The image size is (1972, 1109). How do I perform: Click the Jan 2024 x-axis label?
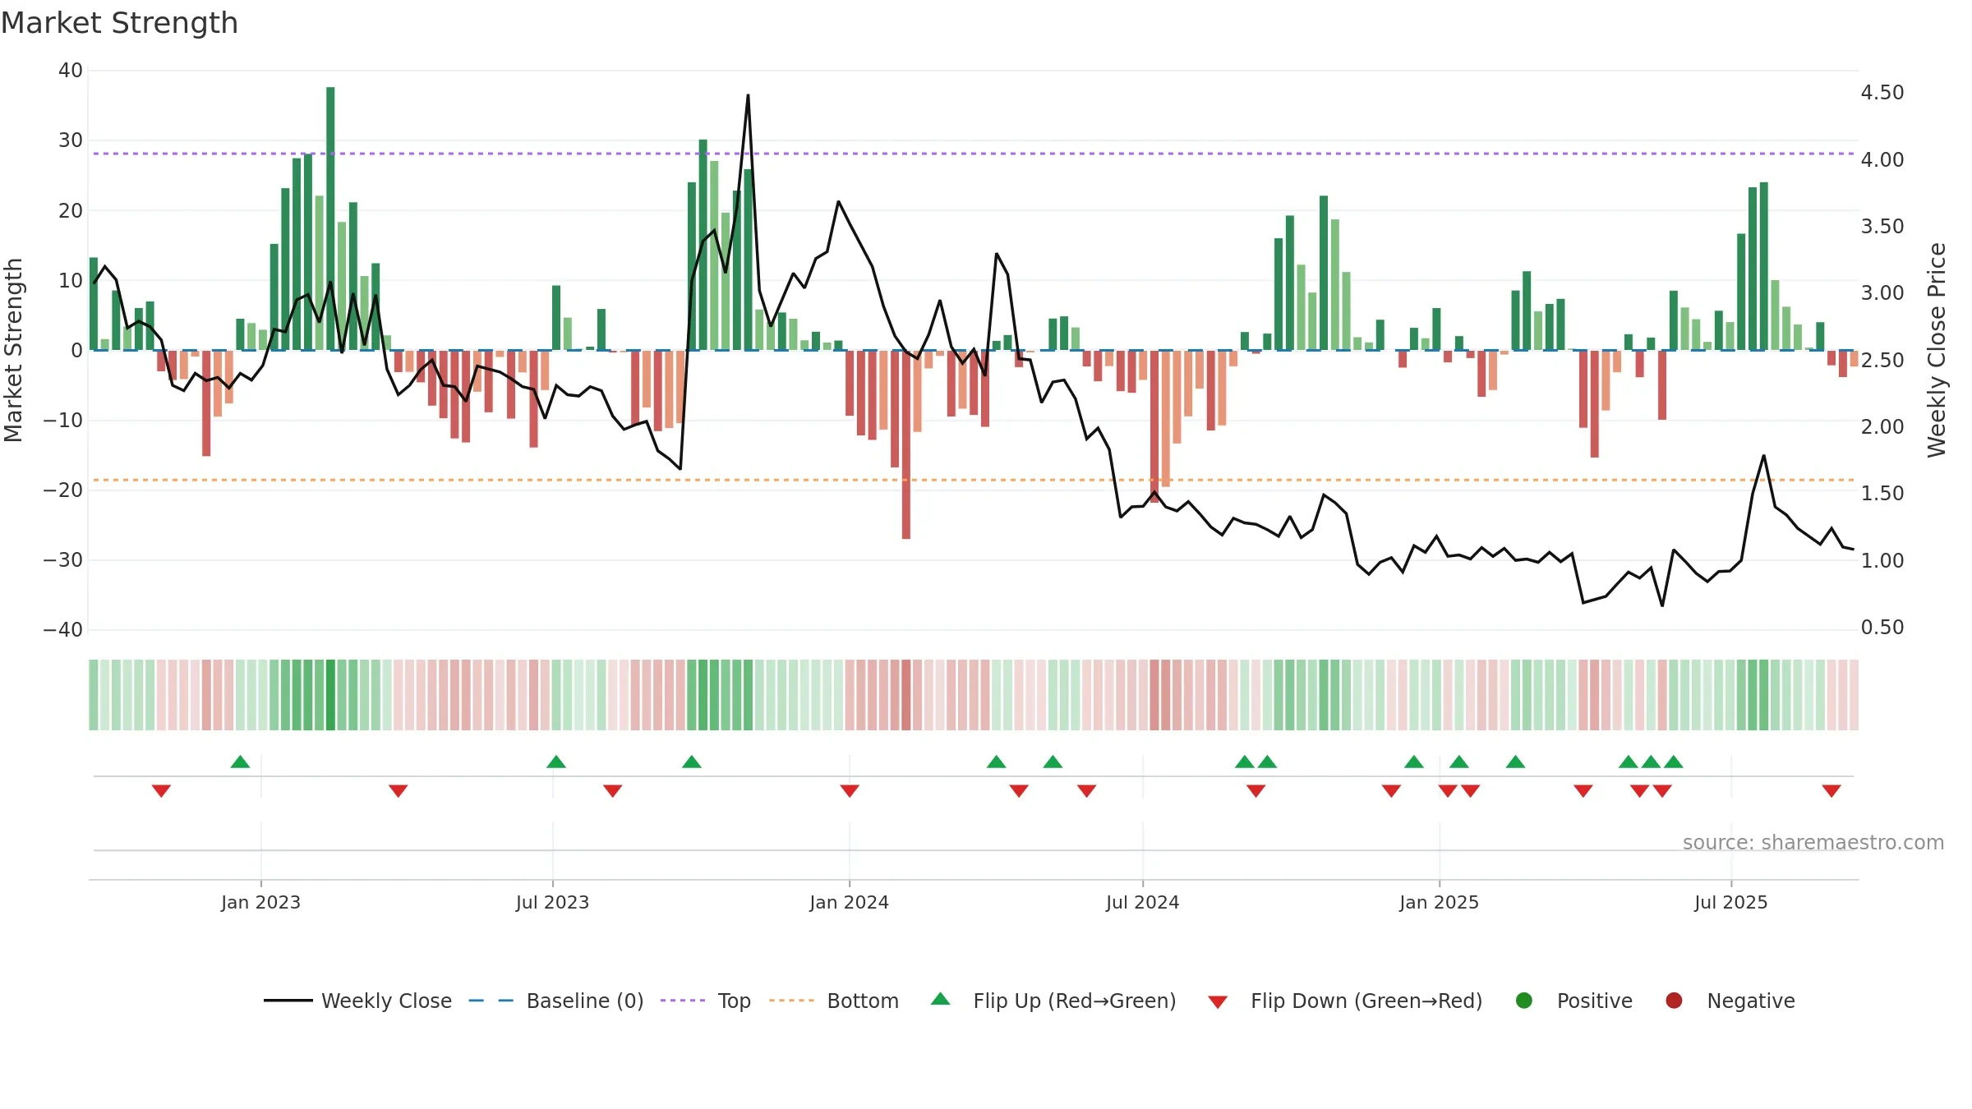[849, 903]
